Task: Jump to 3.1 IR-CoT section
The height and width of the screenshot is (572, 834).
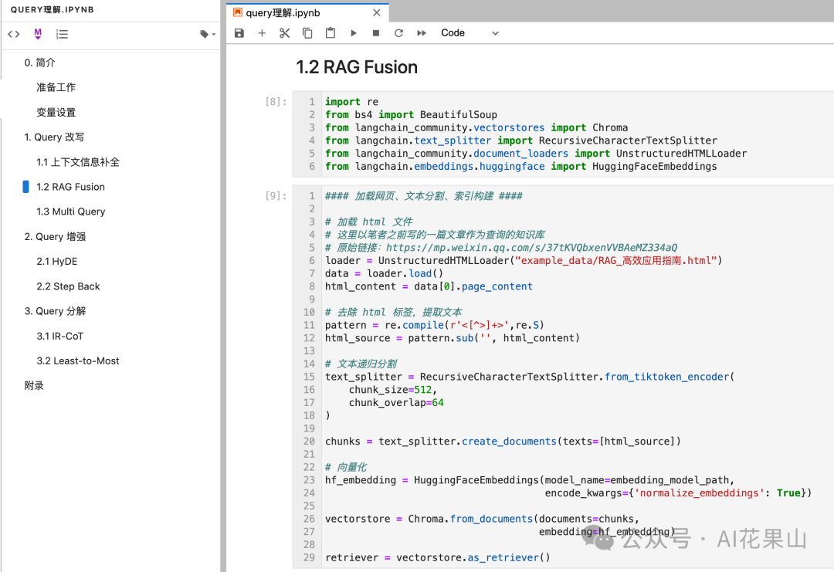Action: [59, 336]
